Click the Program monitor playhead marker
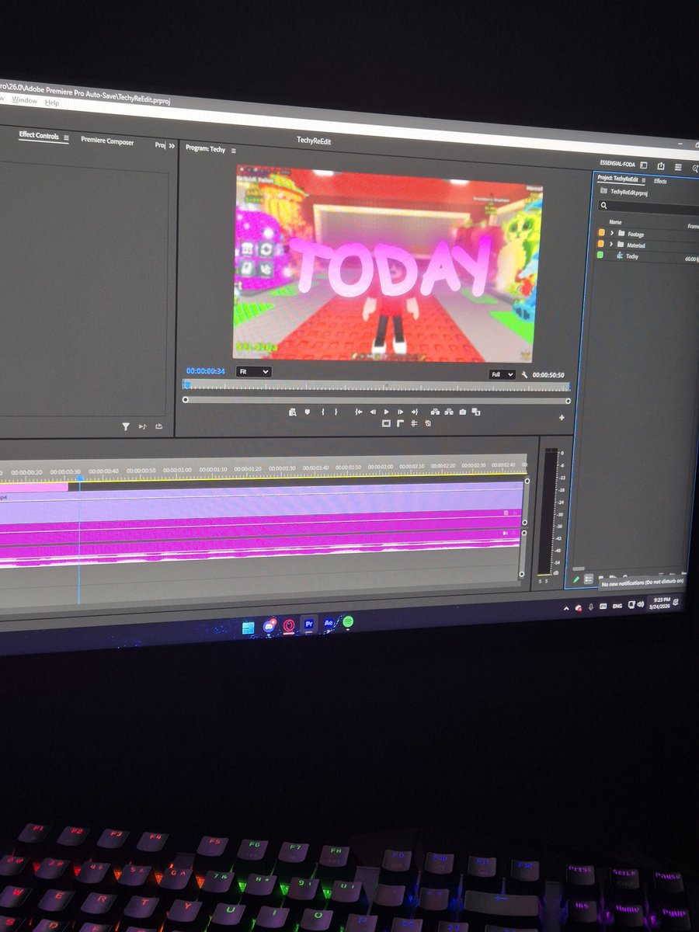Image resolution: width=699 pixels, height=932 pixels. coord(186,384)
